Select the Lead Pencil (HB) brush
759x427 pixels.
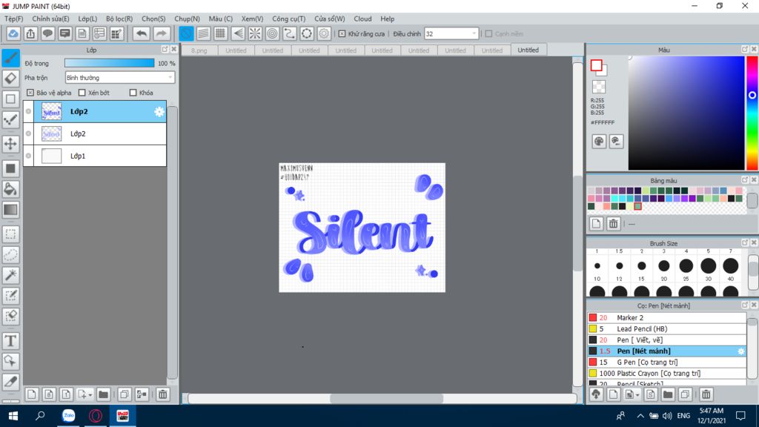(x=666, y=328)
